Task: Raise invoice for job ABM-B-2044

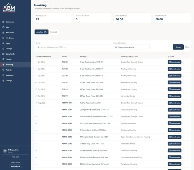Action: [x=175, y=130]
